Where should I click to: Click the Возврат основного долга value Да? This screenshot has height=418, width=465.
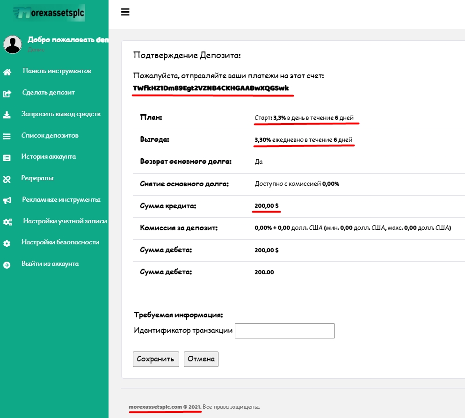click(259, 161)
